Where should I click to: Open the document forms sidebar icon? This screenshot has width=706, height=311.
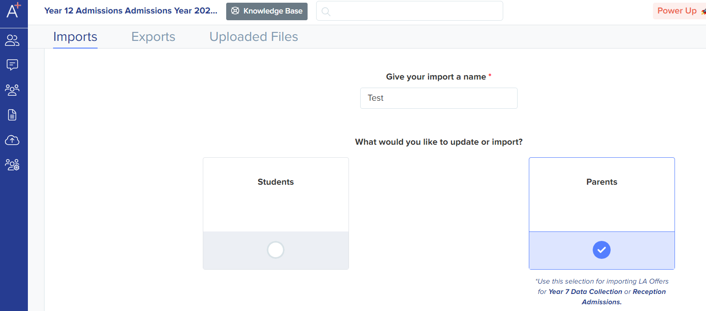pyautogui.click(x=12, y=115)
